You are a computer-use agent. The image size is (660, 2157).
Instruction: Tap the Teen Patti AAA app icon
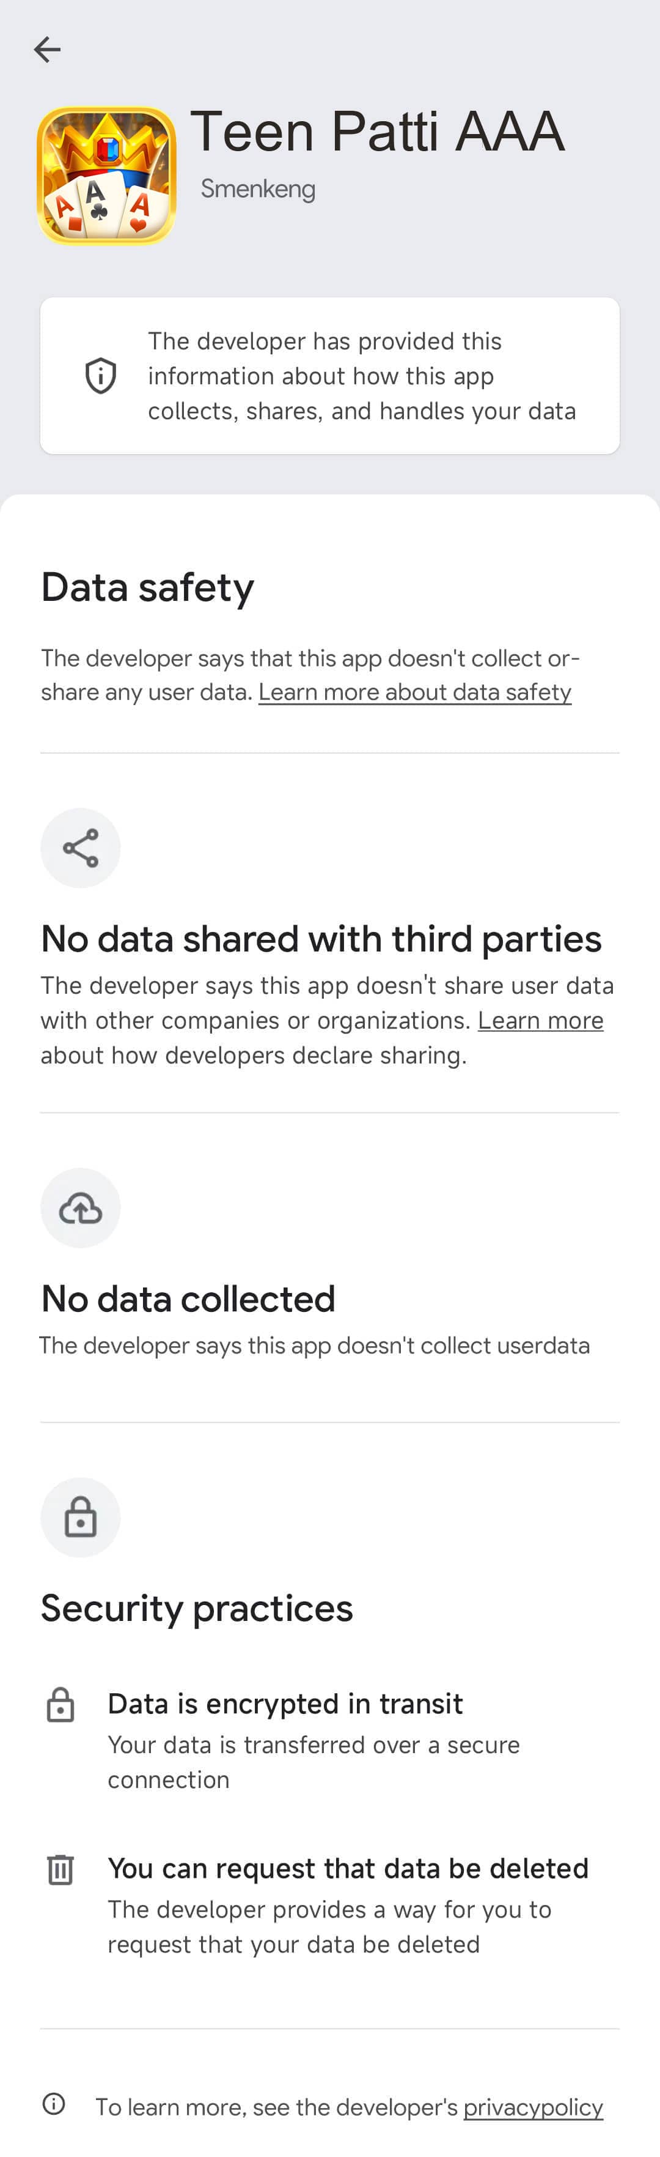pyautogui.click(x=106, y=175)
